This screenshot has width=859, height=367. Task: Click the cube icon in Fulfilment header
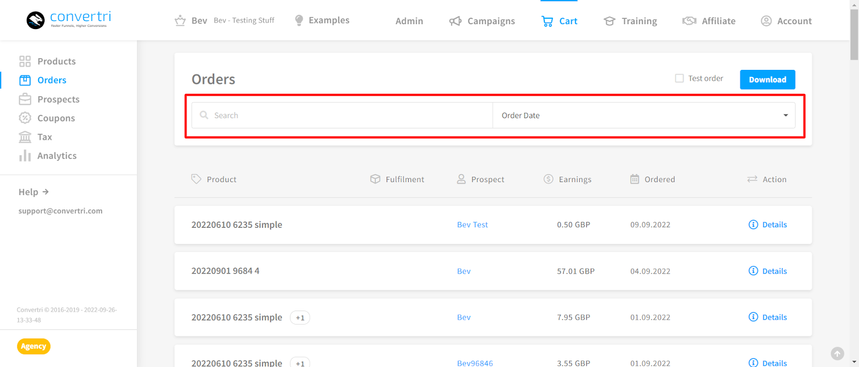375,179
